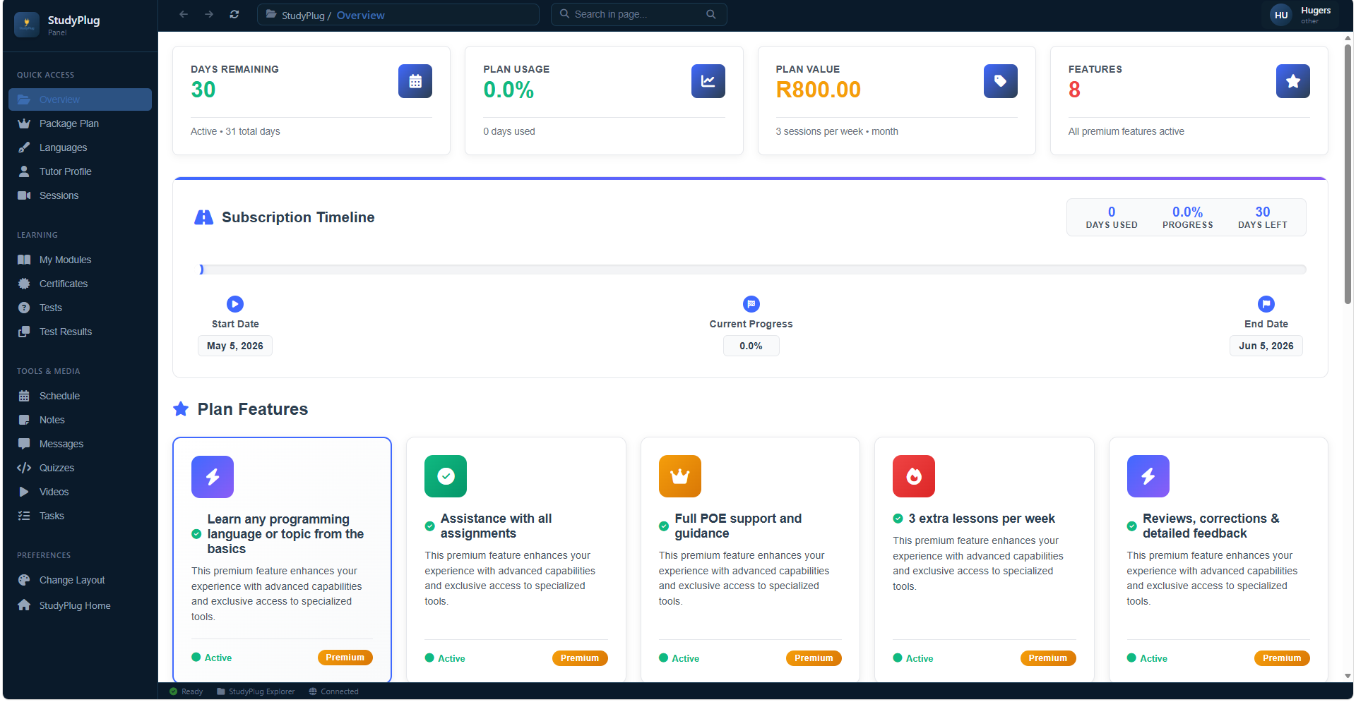Click the orange crown icon on POE card
The image size is (1356, 702).
[x=680, y=476]
